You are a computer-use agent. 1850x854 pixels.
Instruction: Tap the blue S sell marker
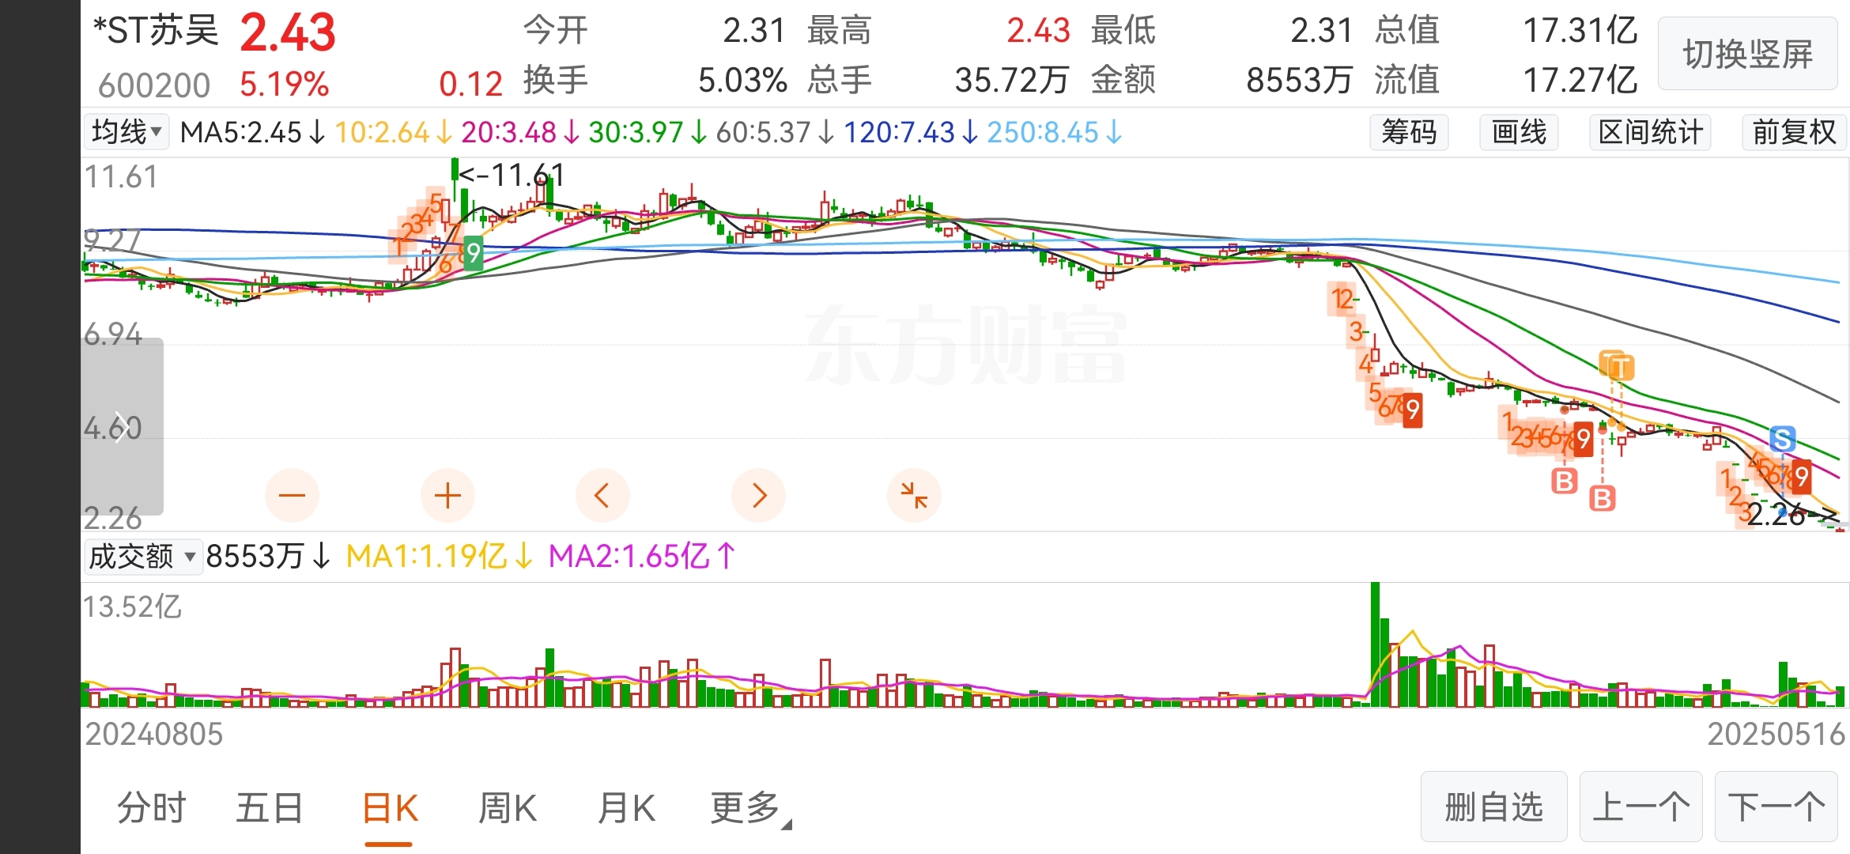pyautogui.click(x=1782, y=439)
